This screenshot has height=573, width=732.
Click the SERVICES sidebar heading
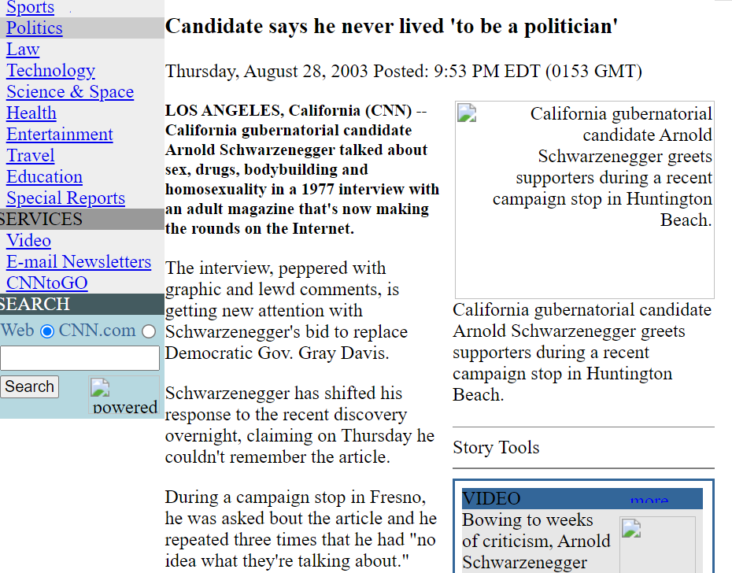(x=41, y=219)
